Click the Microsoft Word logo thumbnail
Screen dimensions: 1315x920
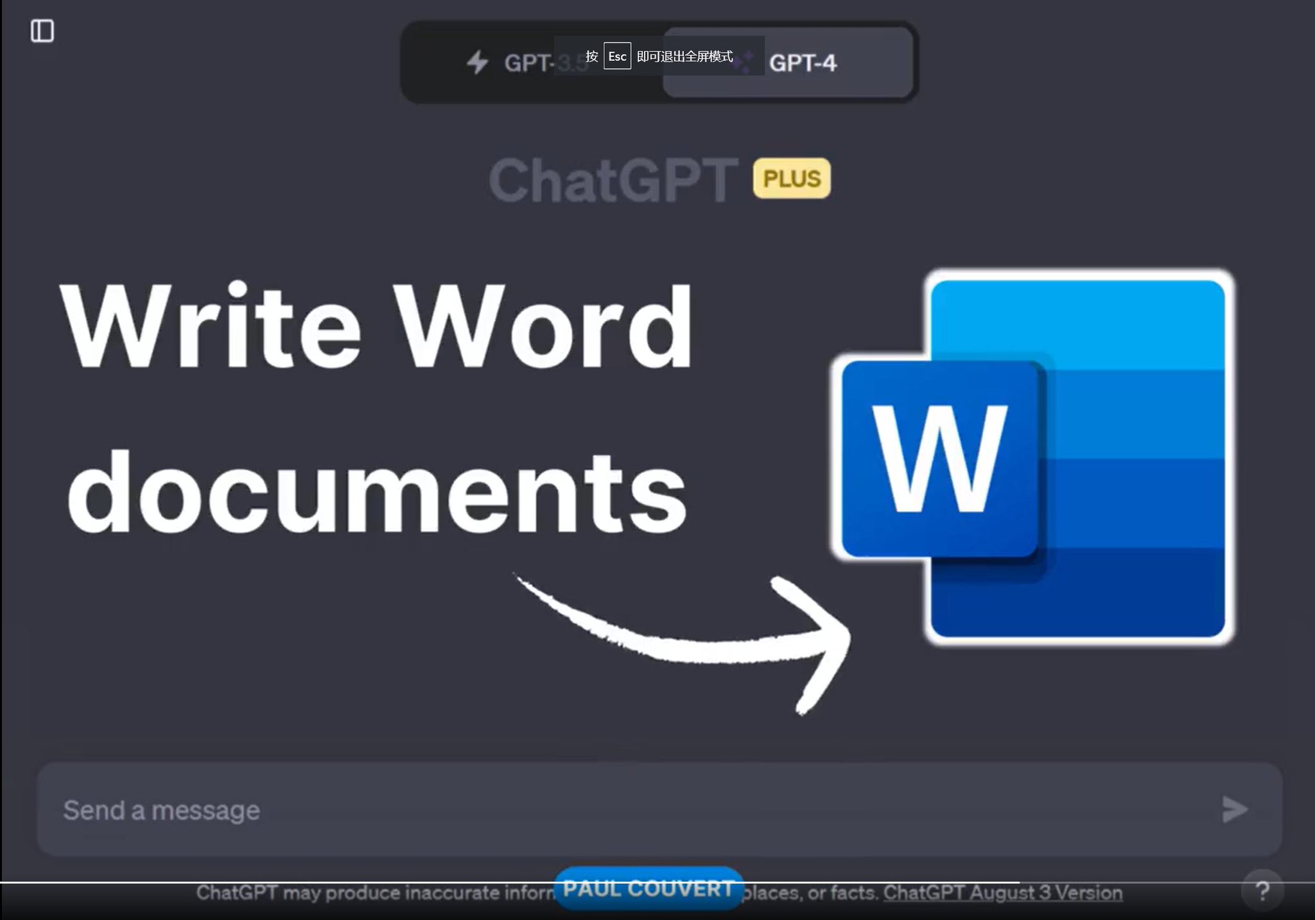coord(1033,458)
